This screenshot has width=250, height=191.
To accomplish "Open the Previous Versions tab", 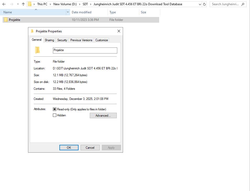I will [81, 40].
